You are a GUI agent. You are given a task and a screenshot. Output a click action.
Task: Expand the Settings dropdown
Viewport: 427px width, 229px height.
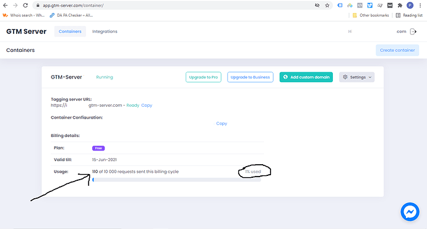coord(356,77)
